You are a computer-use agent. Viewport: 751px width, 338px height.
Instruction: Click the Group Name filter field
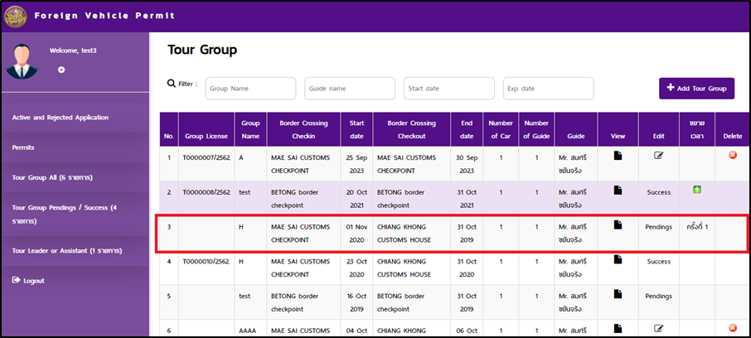250,89
